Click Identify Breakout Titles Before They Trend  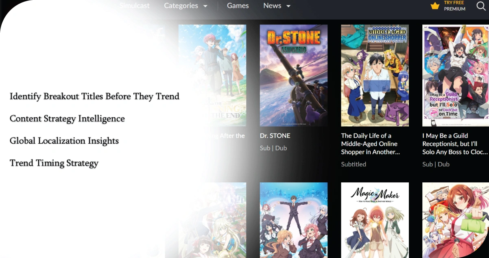pos(94,96)
